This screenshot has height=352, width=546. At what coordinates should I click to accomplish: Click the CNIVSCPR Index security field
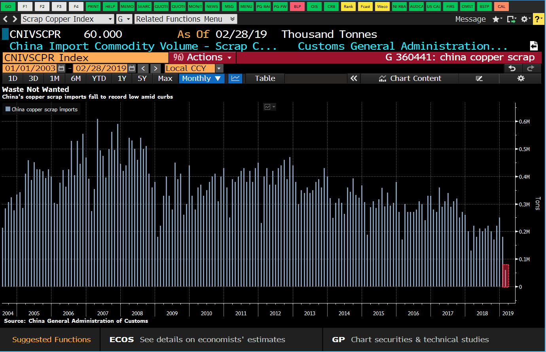click(85, 58)
